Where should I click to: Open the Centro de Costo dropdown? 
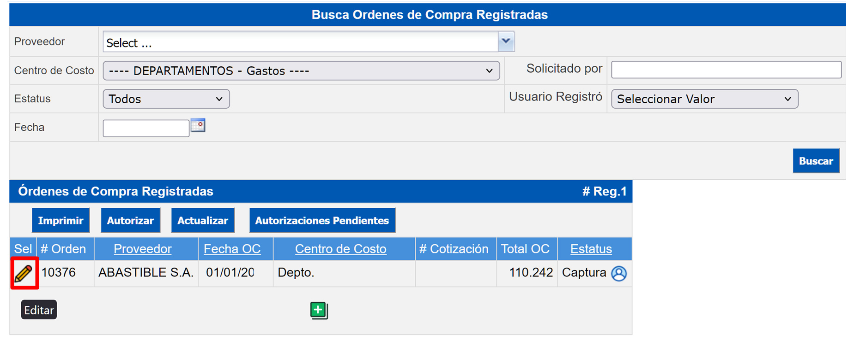coord(301,71)
